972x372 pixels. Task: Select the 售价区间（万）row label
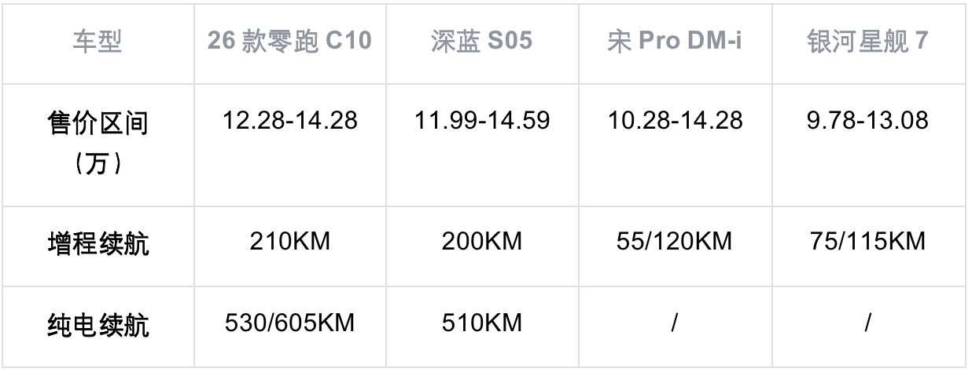pos(98,144)
